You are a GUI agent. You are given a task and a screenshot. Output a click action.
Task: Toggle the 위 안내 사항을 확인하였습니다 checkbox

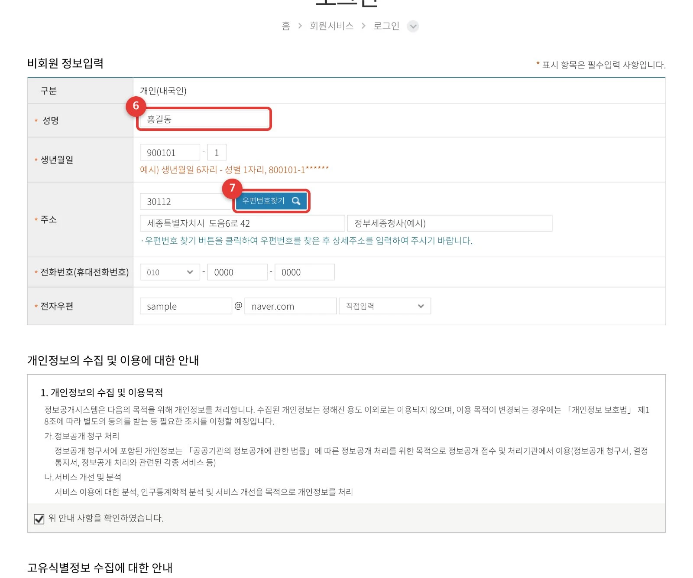[x=39, y=519]
